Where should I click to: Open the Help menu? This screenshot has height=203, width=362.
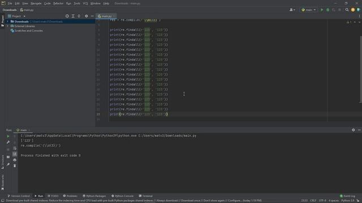click(106, 3)
